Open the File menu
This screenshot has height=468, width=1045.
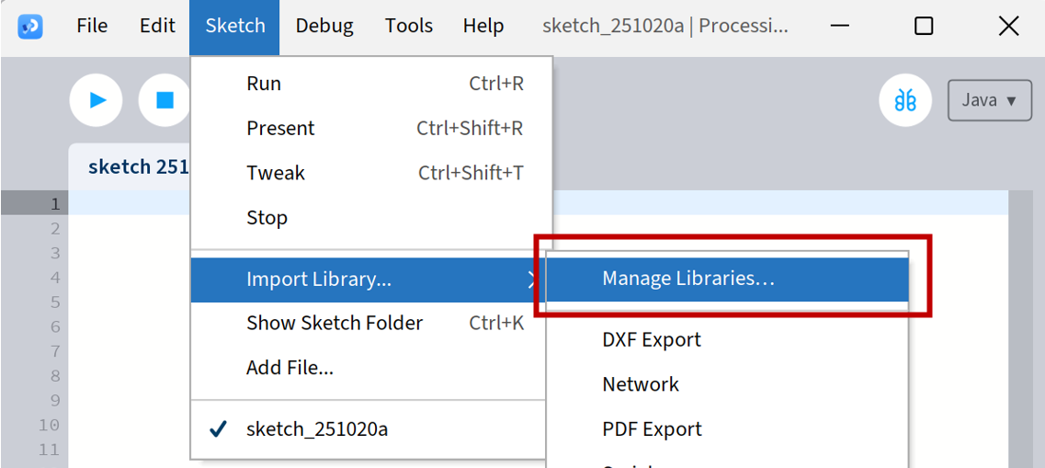[x=92, y=26]
